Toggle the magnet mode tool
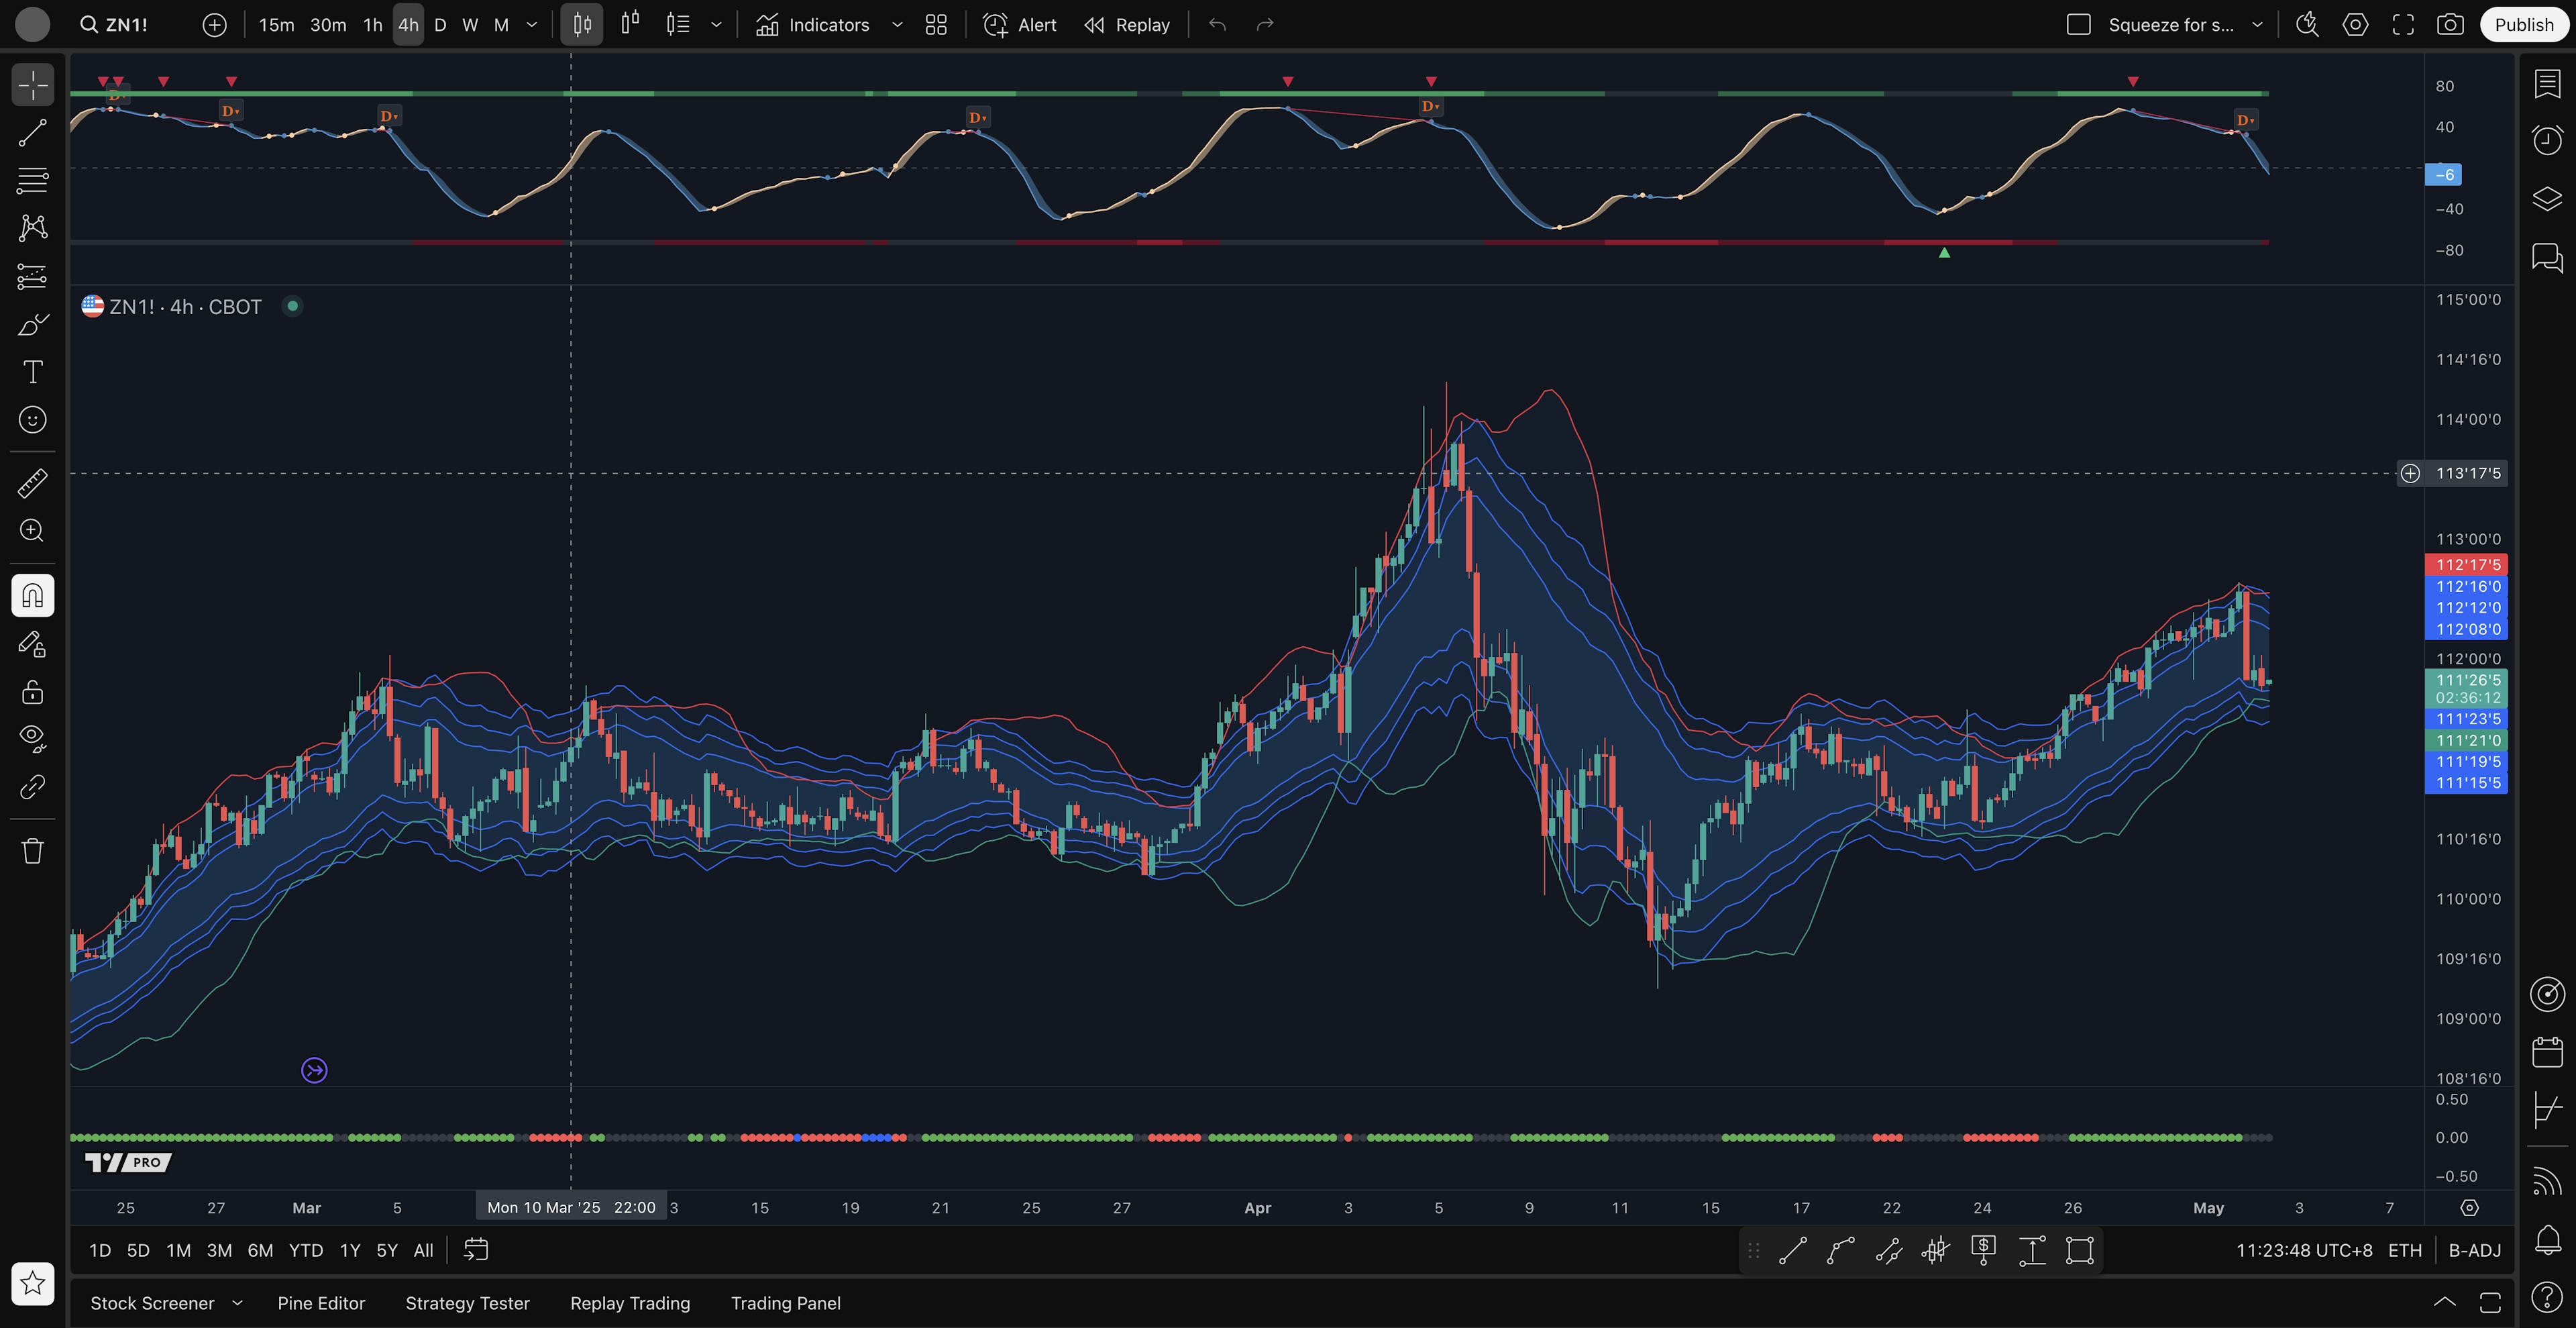 coord(32,596)
